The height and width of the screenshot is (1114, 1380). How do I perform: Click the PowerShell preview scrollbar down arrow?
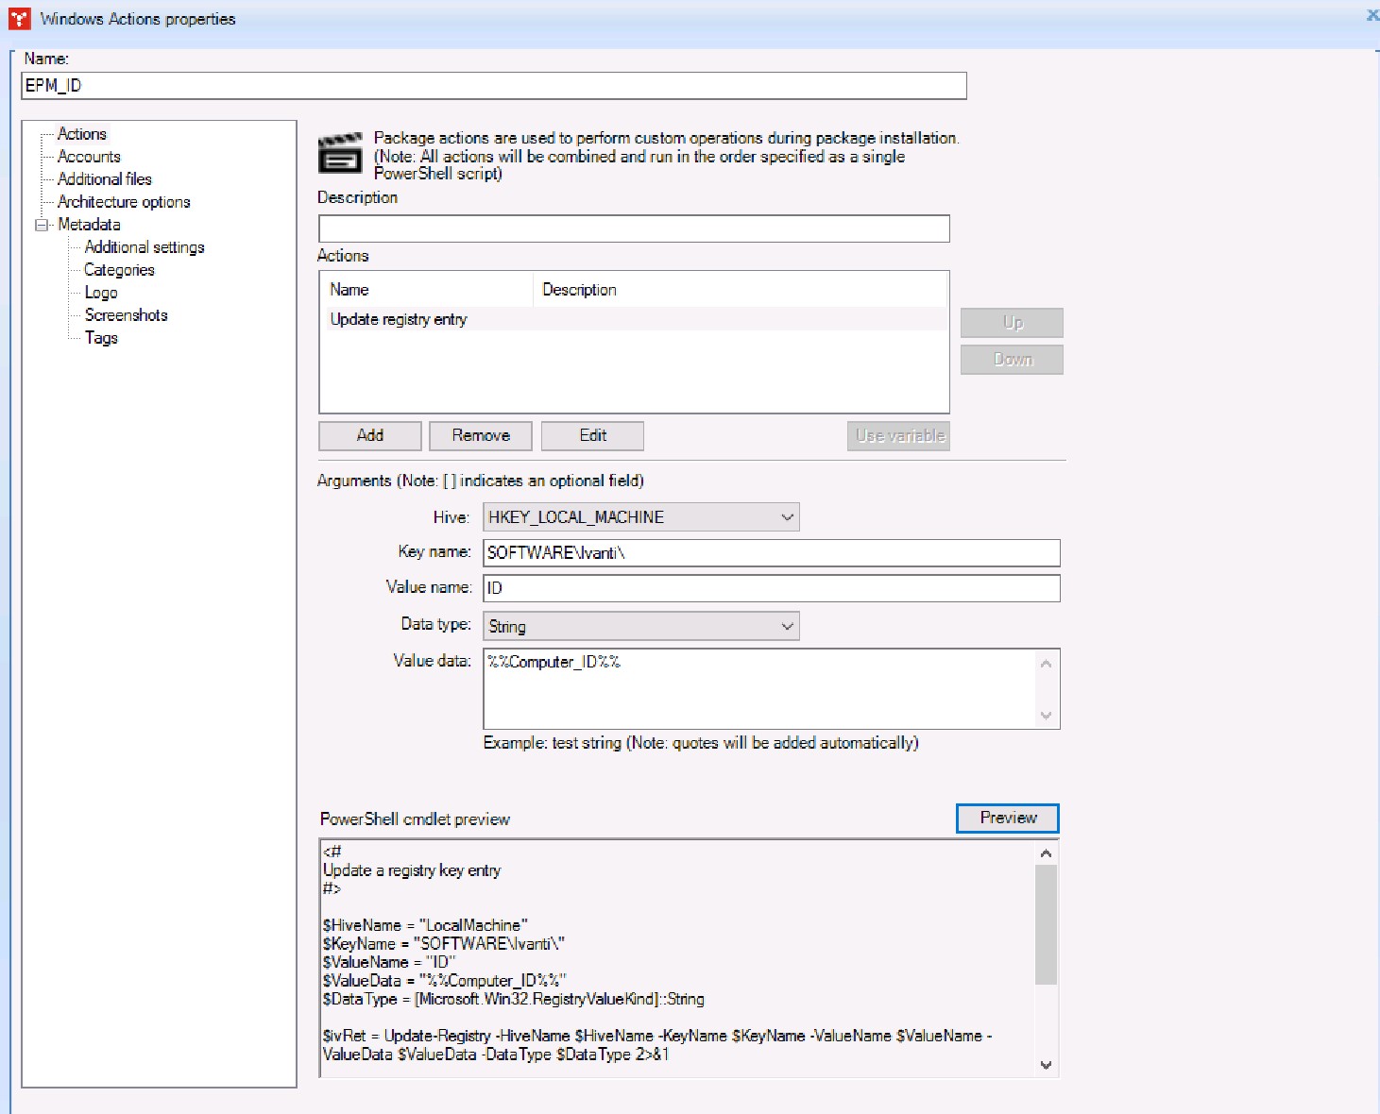1046,1064
